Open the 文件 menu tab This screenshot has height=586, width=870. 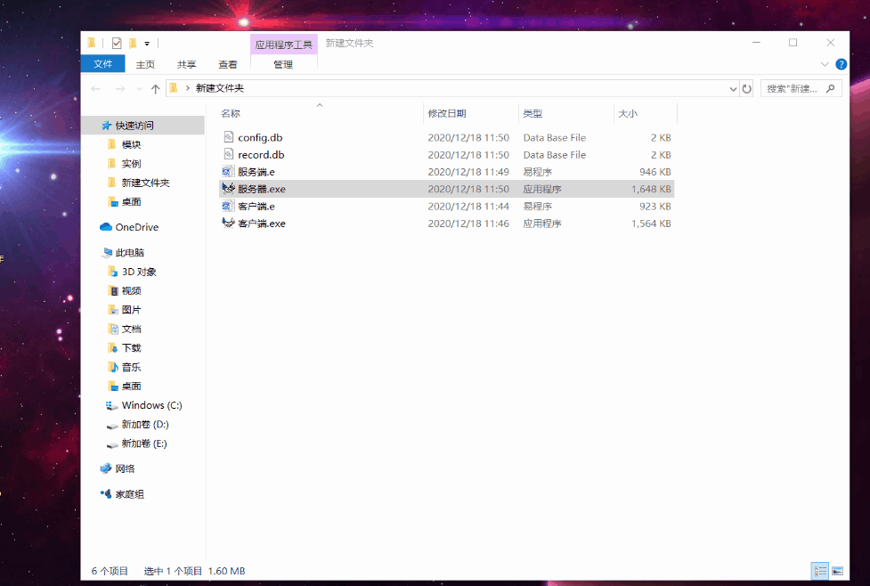102,64
